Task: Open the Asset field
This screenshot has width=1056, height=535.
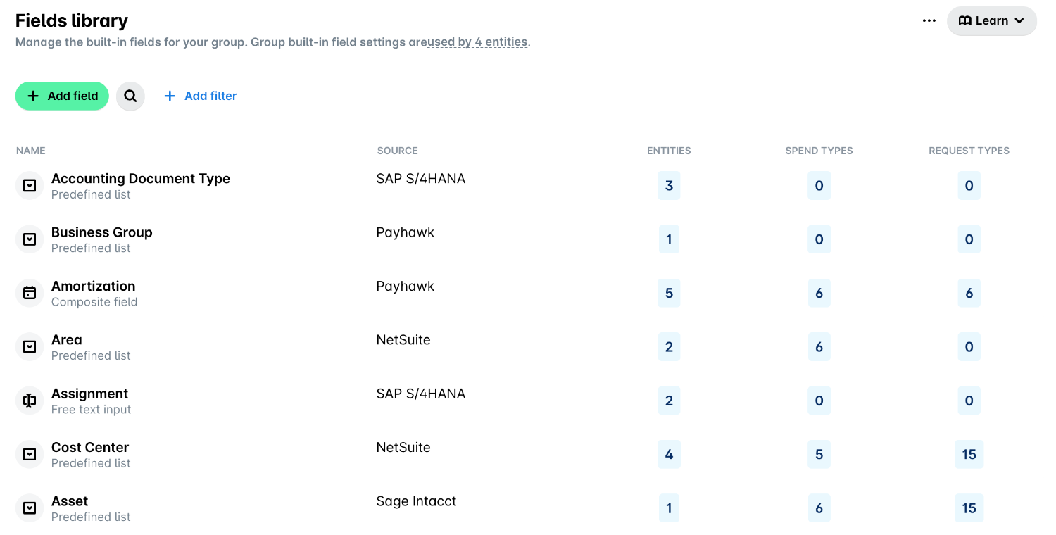Action: [x=70, y=501]
